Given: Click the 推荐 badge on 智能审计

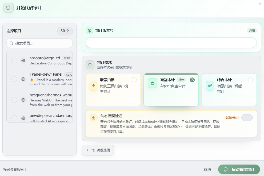Looking at the screenshot, I should pos(181,80).
